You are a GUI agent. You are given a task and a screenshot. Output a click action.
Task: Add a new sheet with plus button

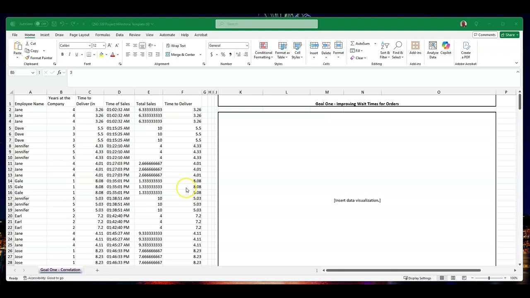point(97,270)
